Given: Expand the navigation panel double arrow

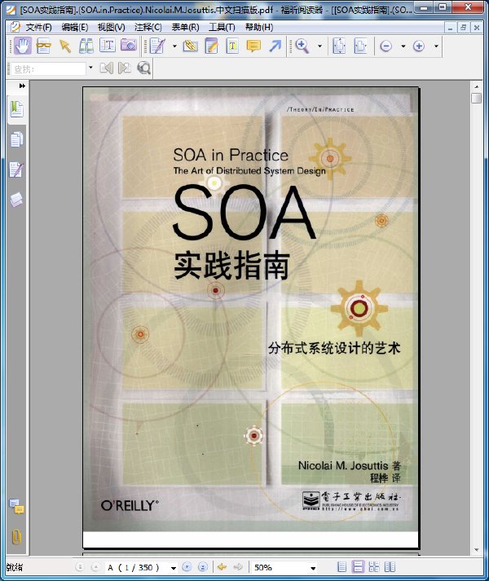Looking at the screenshot, I should click(x=22, y=86).
